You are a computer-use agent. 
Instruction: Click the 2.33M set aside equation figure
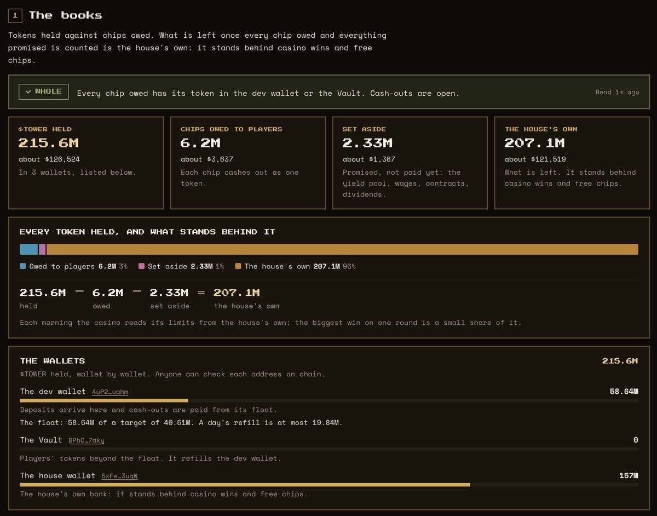pyautogui.click(x=169, y=293)
